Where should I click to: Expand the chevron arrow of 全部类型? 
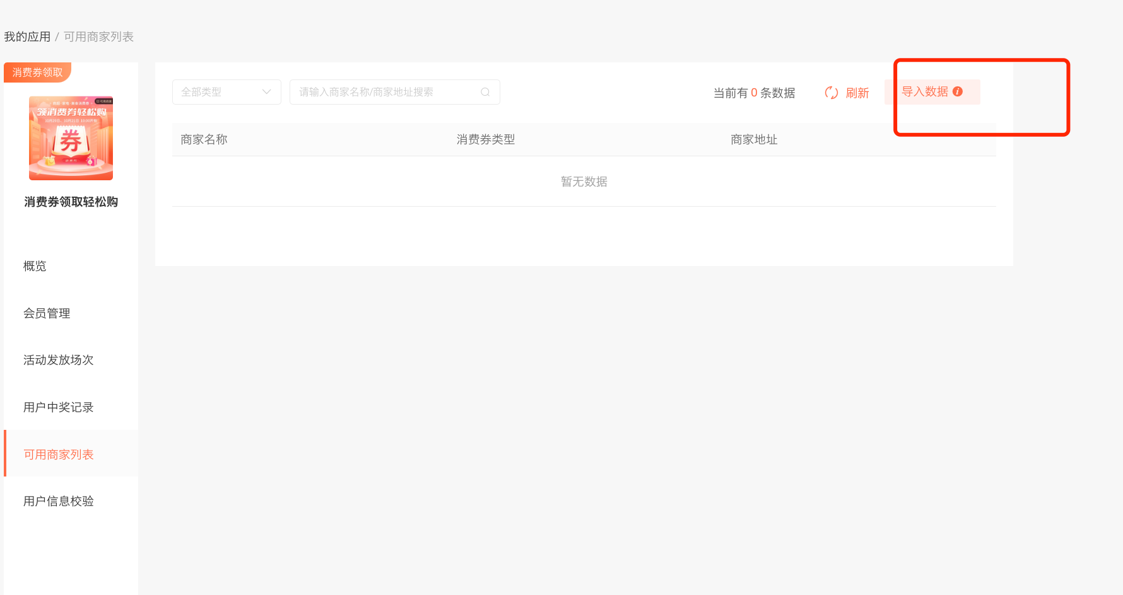click(267, 92)
